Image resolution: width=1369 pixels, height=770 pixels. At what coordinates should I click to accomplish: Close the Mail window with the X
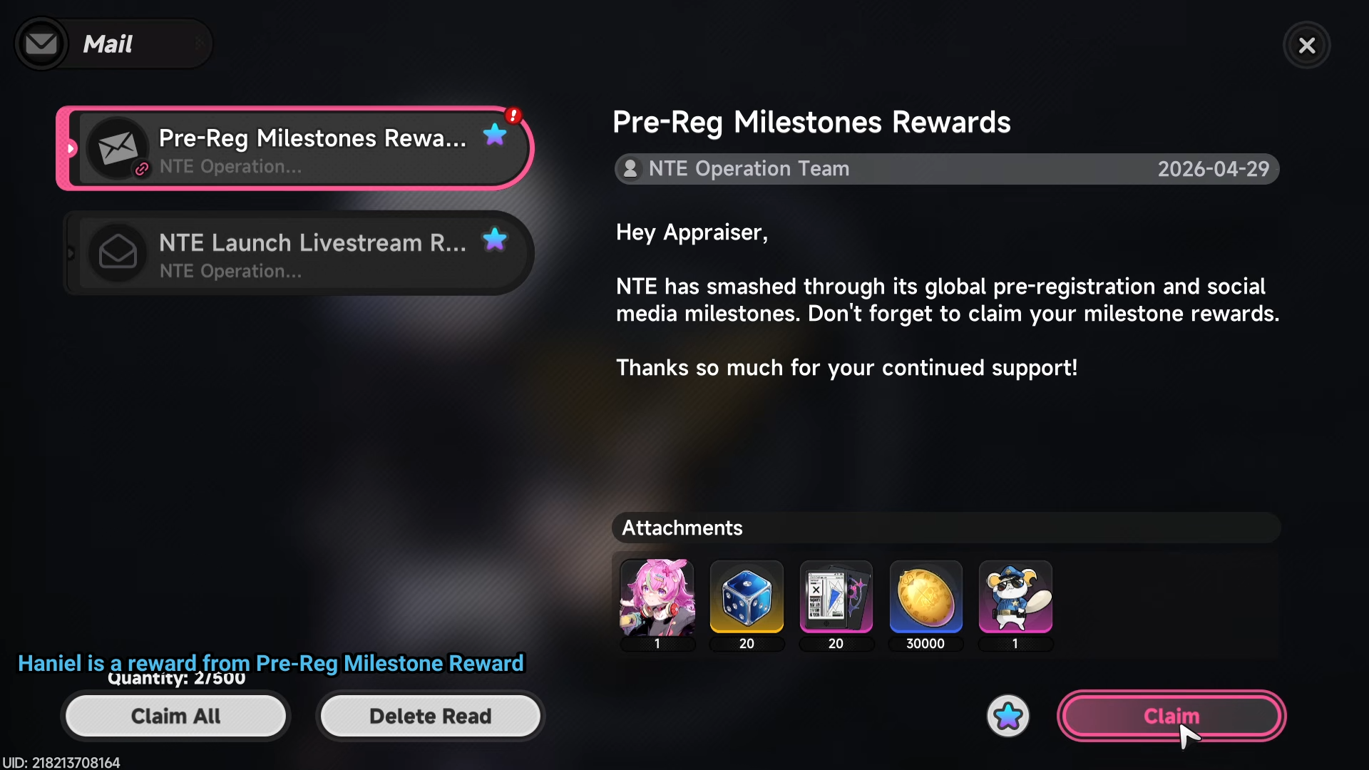(1307, 46)
